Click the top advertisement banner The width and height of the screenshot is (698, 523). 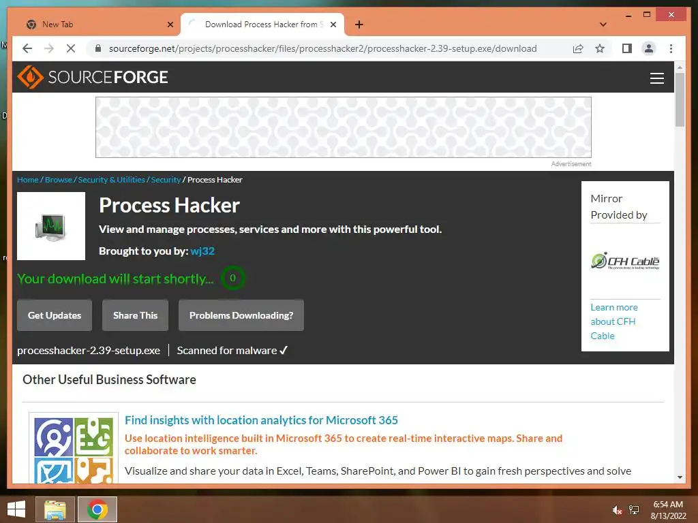point(344,127)
